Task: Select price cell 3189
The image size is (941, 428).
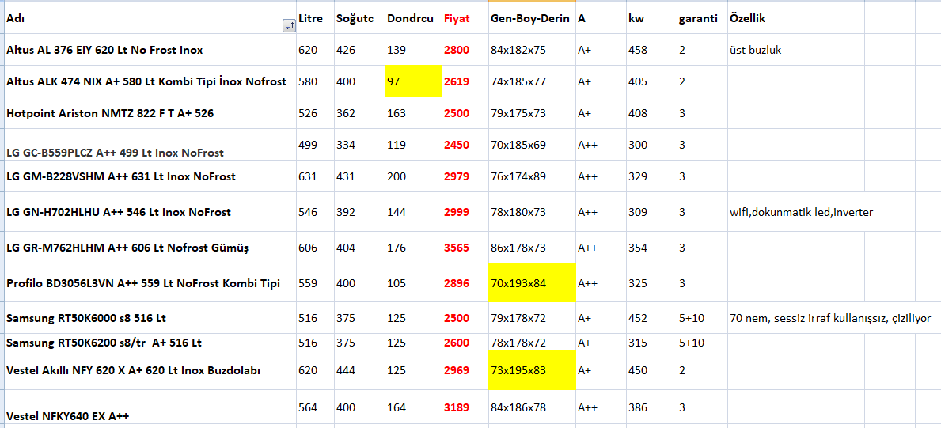Action: click(x=465, y=407)
